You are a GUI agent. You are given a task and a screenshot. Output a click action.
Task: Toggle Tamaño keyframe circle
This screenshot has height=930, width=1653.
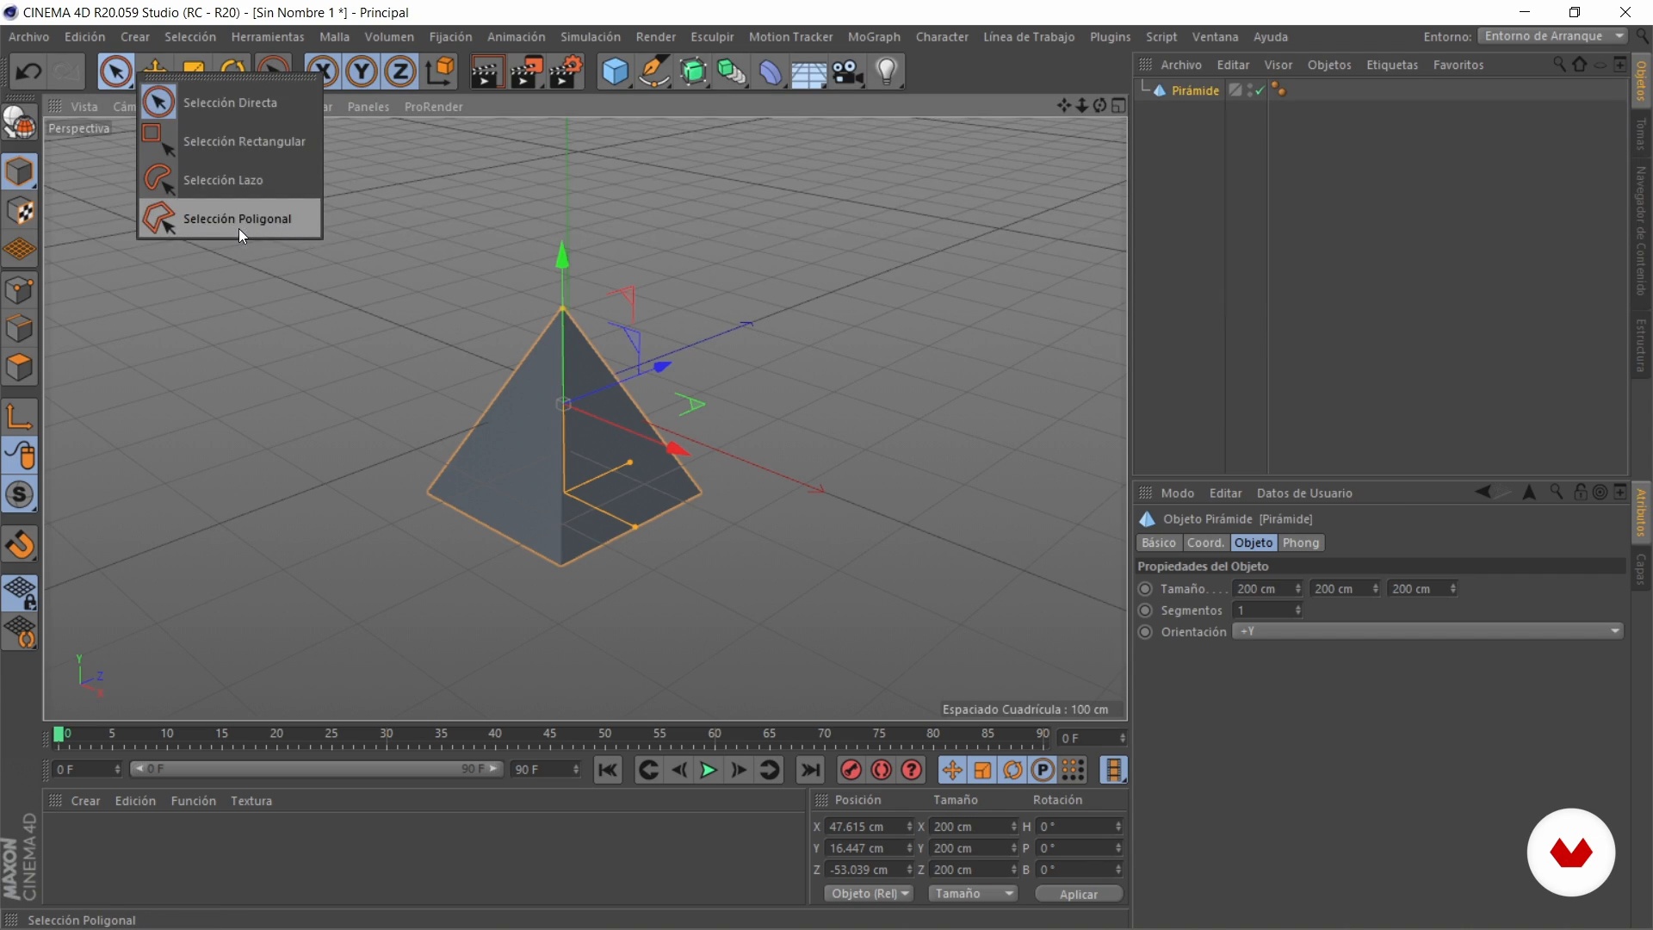click(1145, 589)
